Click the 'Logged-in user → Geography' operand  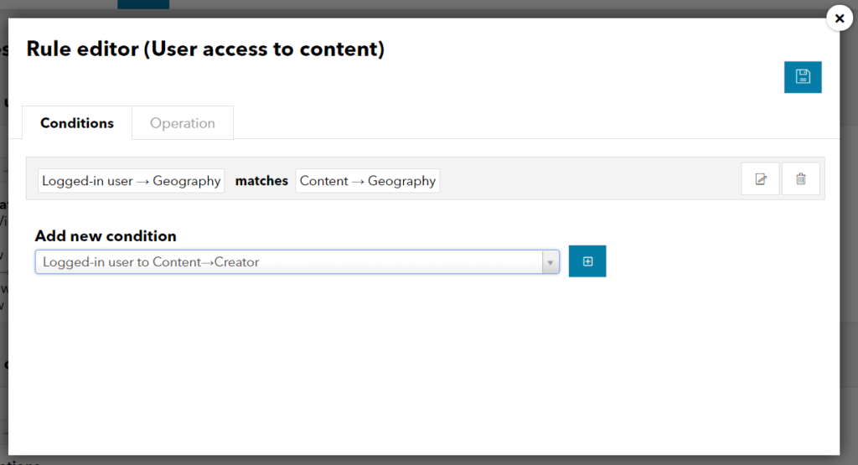coord(132,181)
